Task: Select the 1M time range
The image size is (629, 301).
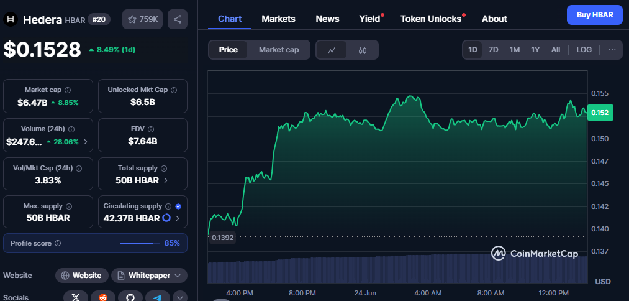Action: click(x=515, y=50)
